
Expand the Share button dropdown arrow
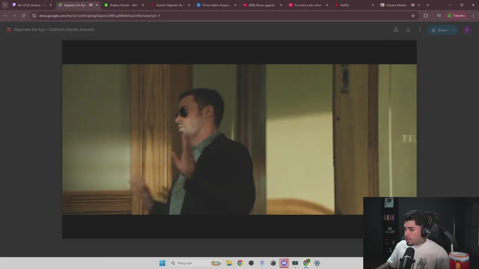coord(454,30)
